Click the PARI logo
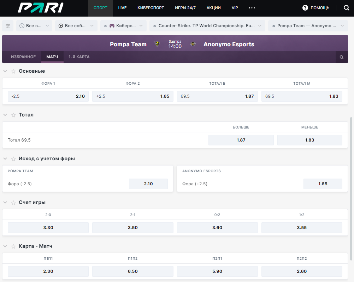The image size is (354, 282). (x=41, y=8)
